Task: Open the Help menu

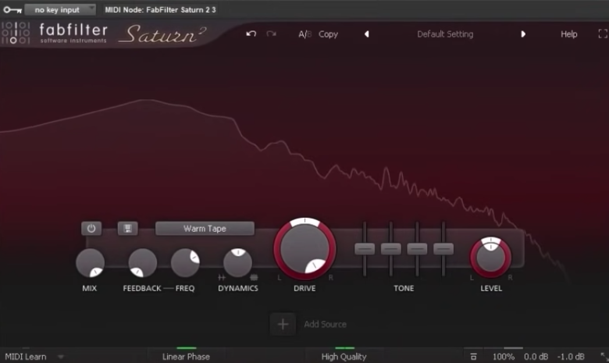Action: pos(568,34)
